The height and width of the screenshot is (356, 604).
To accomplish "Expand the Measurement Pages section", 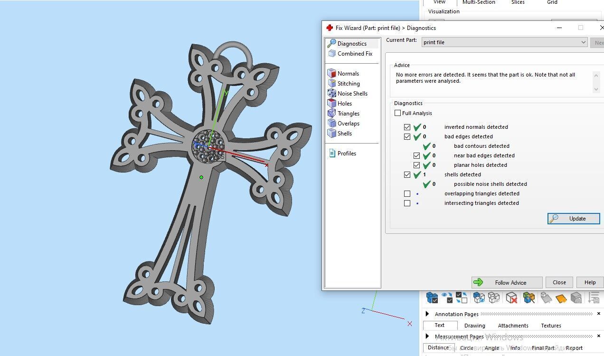I will pos(427,337).
